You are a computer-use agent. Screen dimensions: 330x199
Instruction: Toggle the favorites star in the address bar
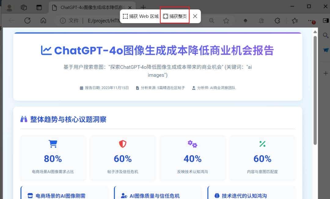click(226, 21)
